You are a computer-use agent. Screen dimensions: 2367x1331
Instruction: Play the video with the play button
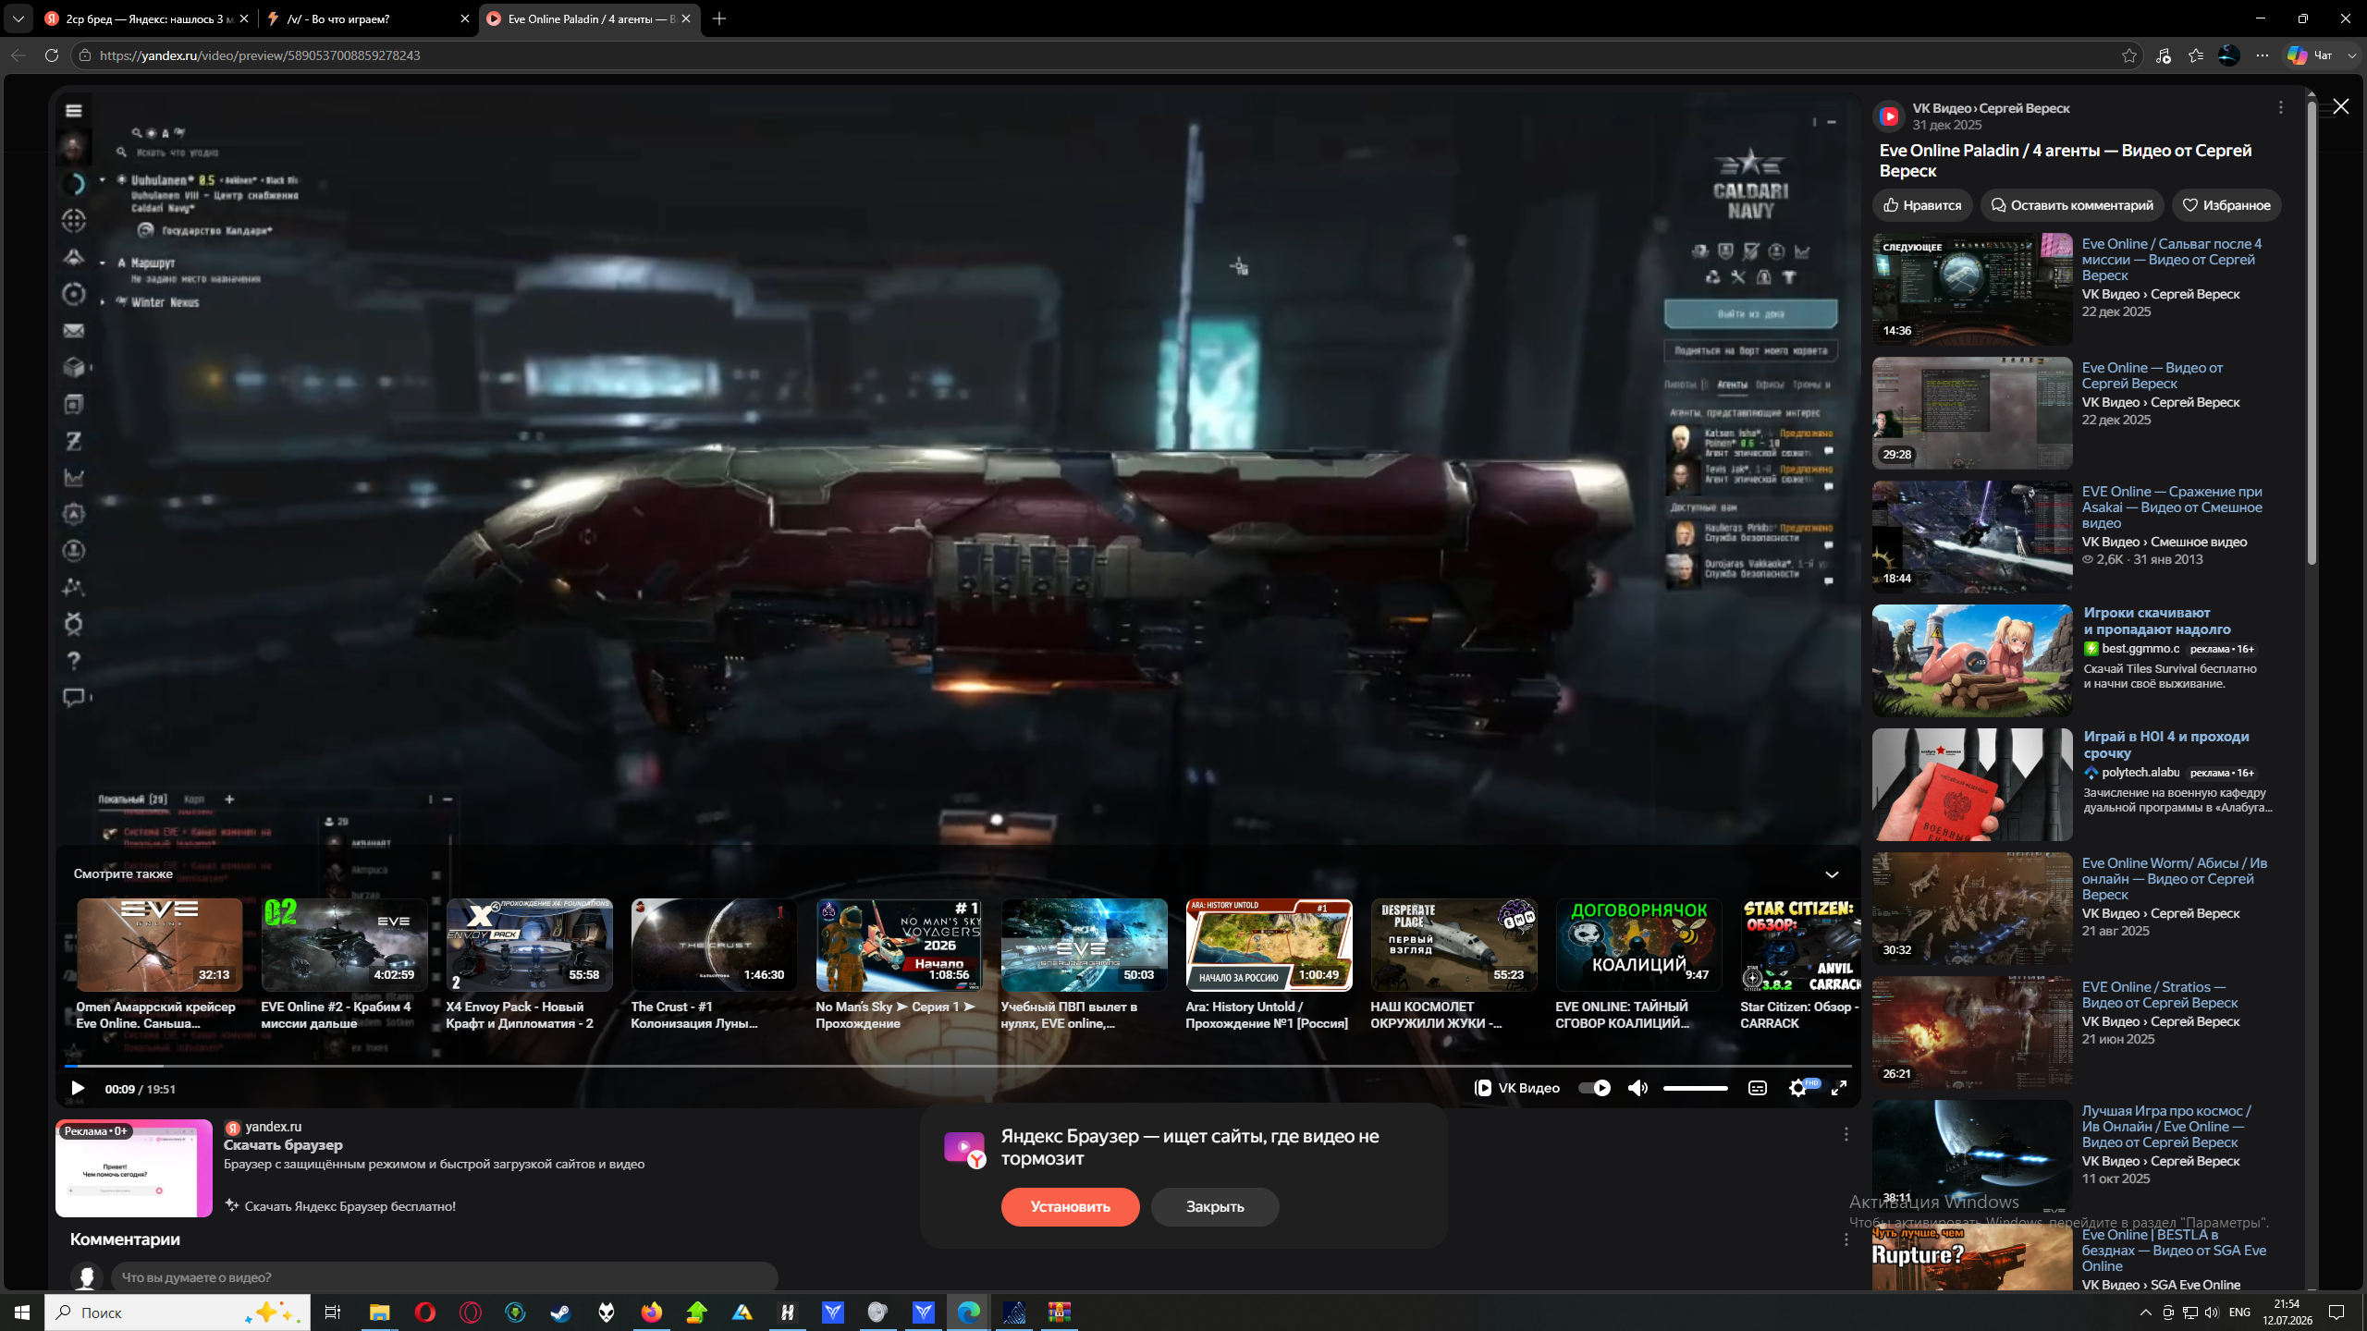(x=78, y=1089)
